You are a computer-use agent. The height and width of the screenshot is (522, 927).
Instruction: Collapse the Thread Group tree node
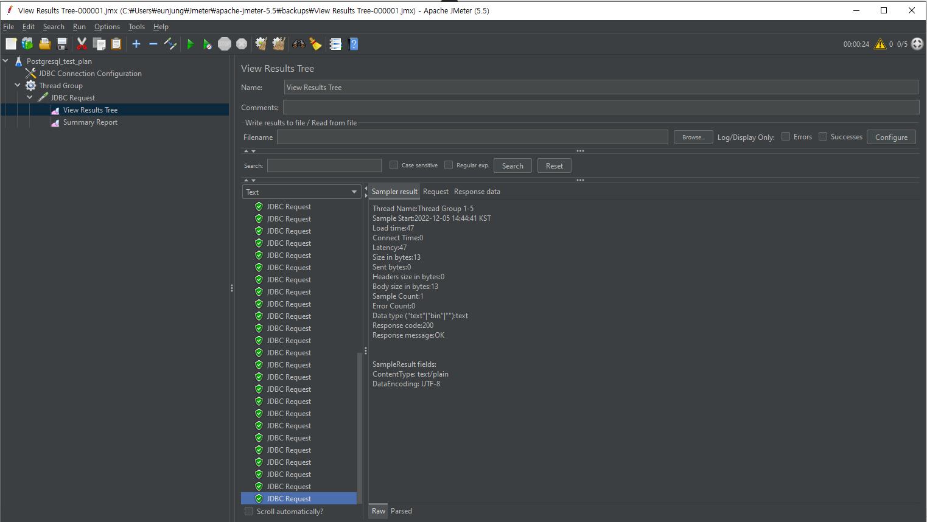coord(18,85)
